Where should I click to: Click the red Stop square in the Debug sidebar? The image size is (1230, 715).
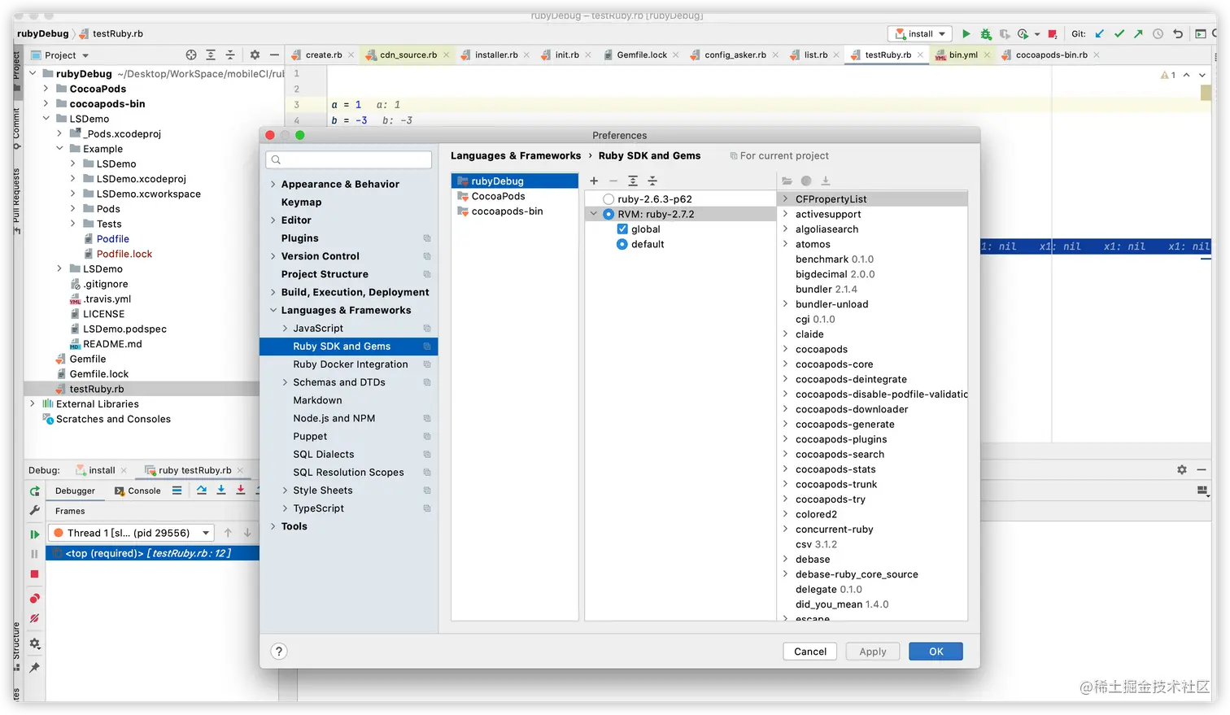(34, 574)
